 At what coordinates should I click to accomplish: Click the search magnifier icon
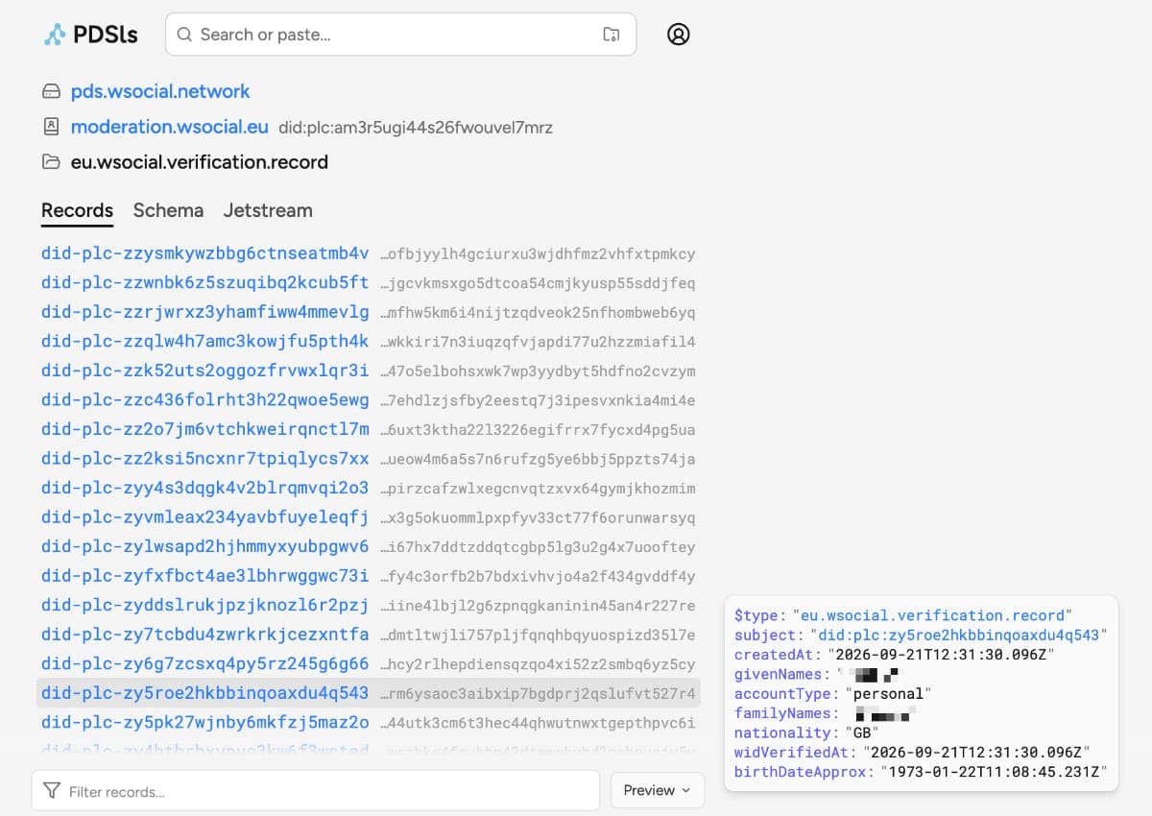pyautogui.click(x=184, y=35)
